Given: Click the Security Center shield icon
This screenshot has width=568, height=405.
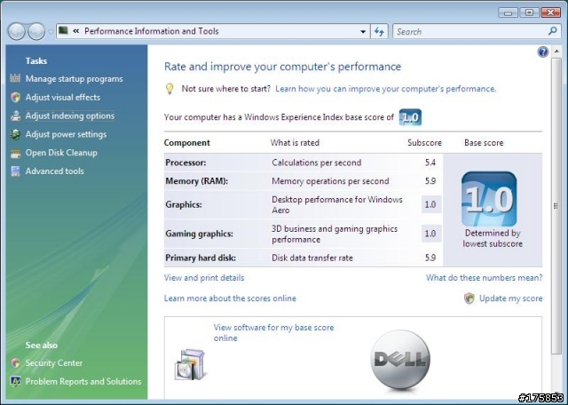Looking at the screenshot, I should point(15,363).
